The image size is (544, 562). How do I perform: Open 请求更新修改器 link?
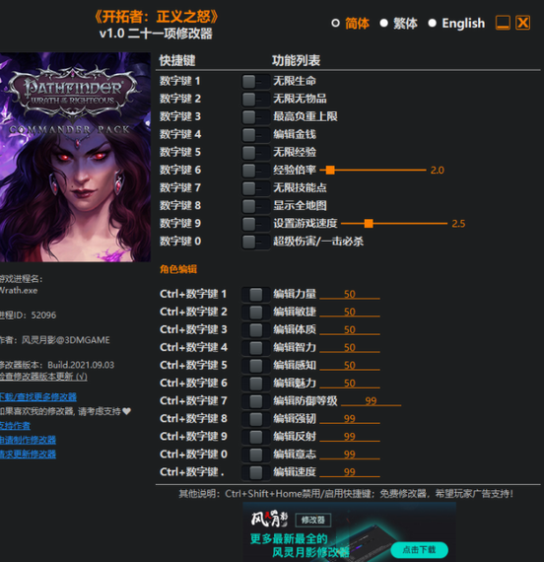click(x=28, y=455)
